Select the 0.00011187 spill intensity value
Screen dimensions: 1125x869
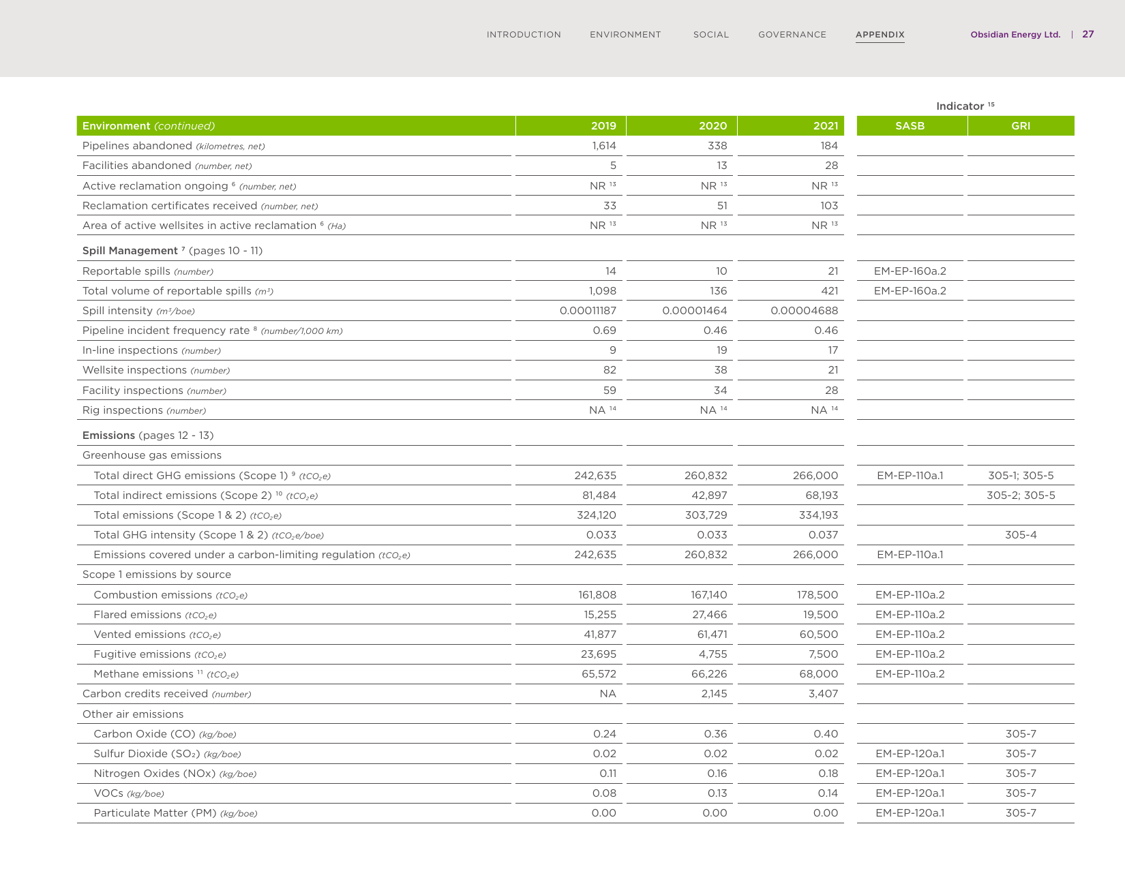point(588,311)
